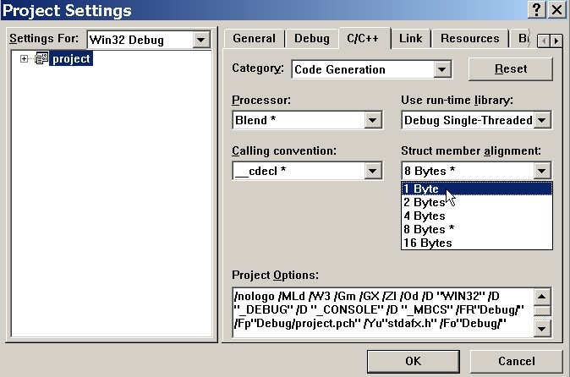Open the Category dropdown
The width and height of the screenshot is (570, 377).
tap(442, 69)
